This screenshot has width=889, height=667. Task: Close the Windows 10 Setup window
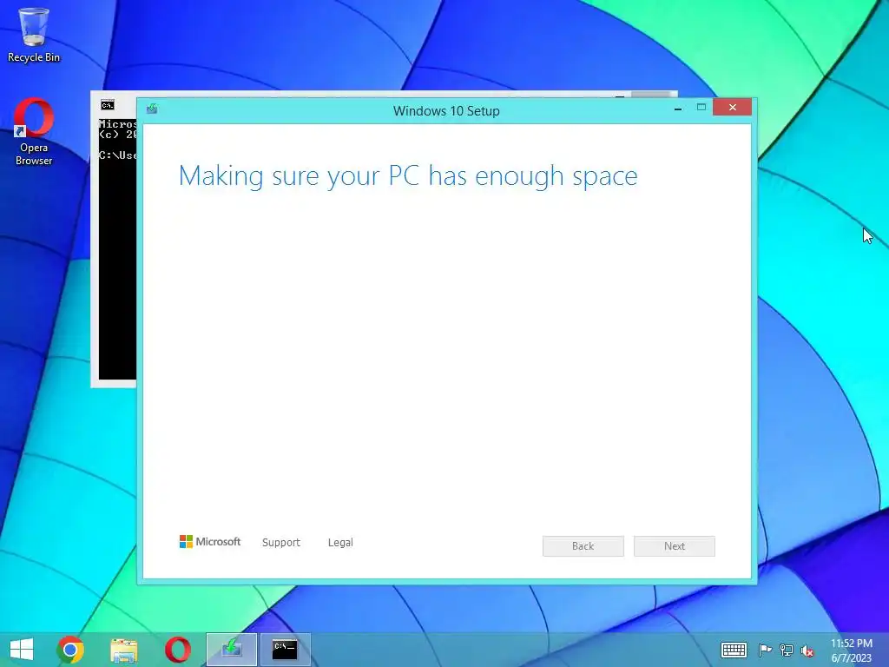[x=732, y=107]
